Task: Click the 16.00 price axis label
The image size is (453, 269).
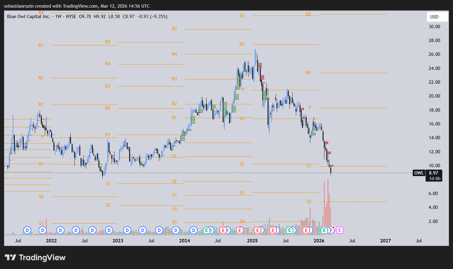Action: click(x=434, y=124)
